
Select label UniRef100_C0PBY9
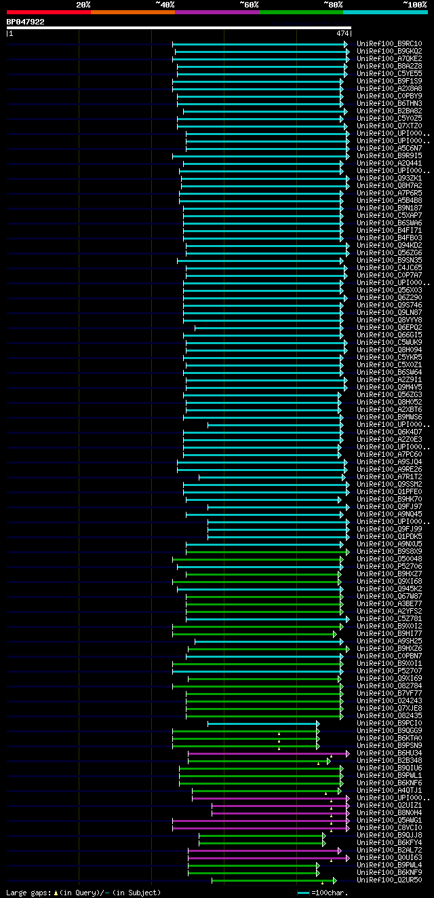(x=389, y=96)
